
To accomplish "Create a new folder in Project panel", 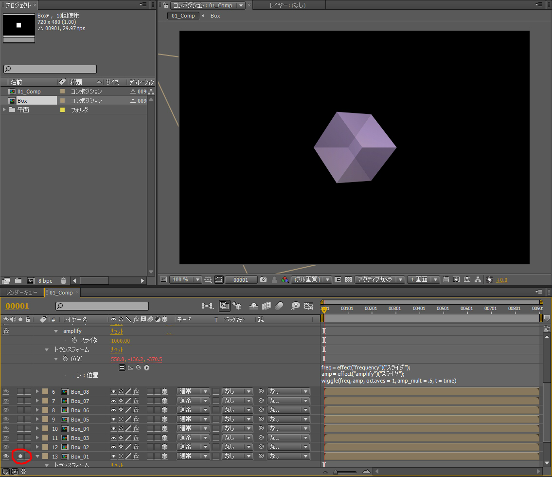I will coord(18,281).
